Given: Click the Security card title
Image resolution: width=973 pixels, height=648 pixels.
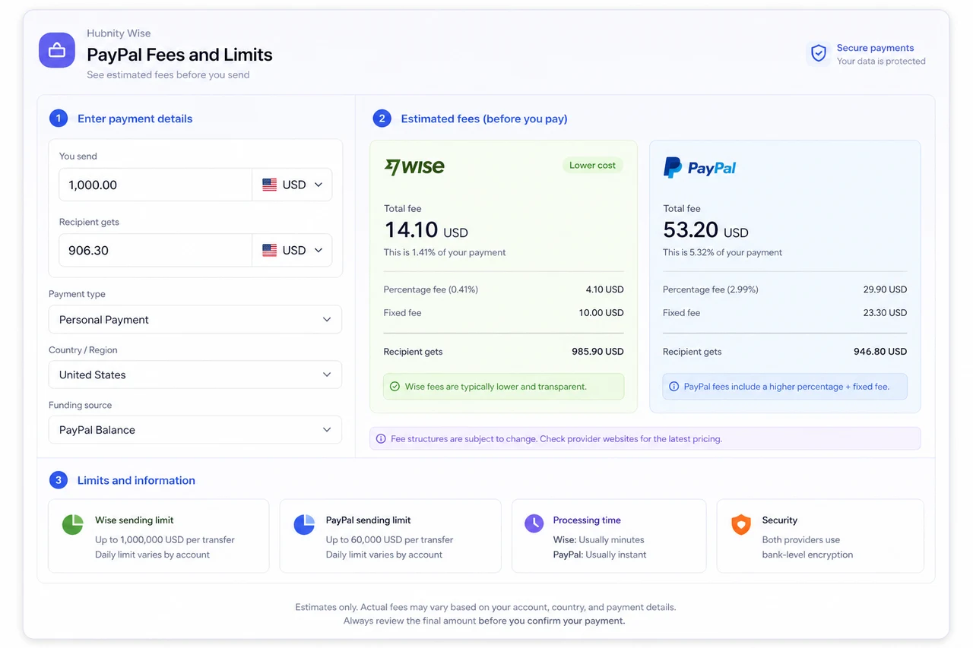Looking at the screenshot, I should tap(780, 520).
